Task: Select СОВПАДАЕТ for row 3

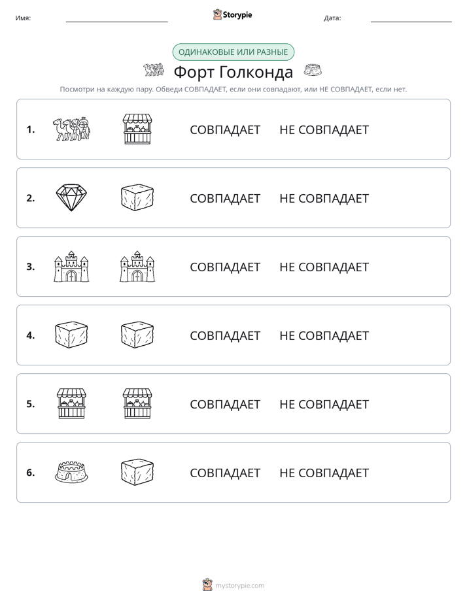Action: pos(225,267)
